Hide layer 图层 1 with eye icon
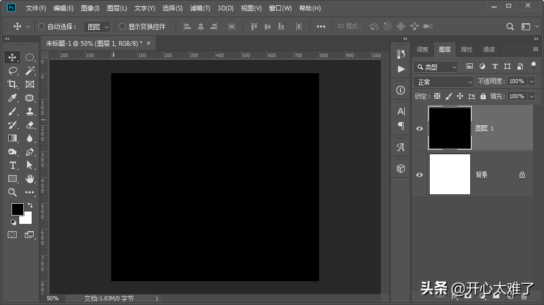 [x=419, y=128]
